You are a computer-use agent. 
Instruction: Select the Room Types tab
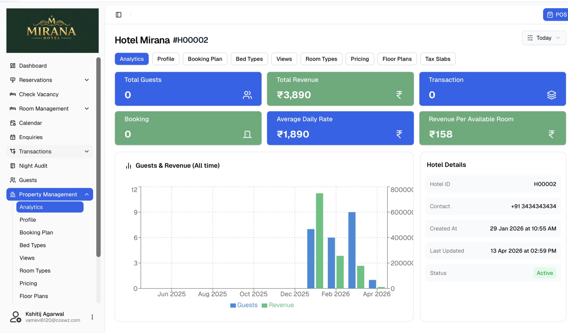321,59
